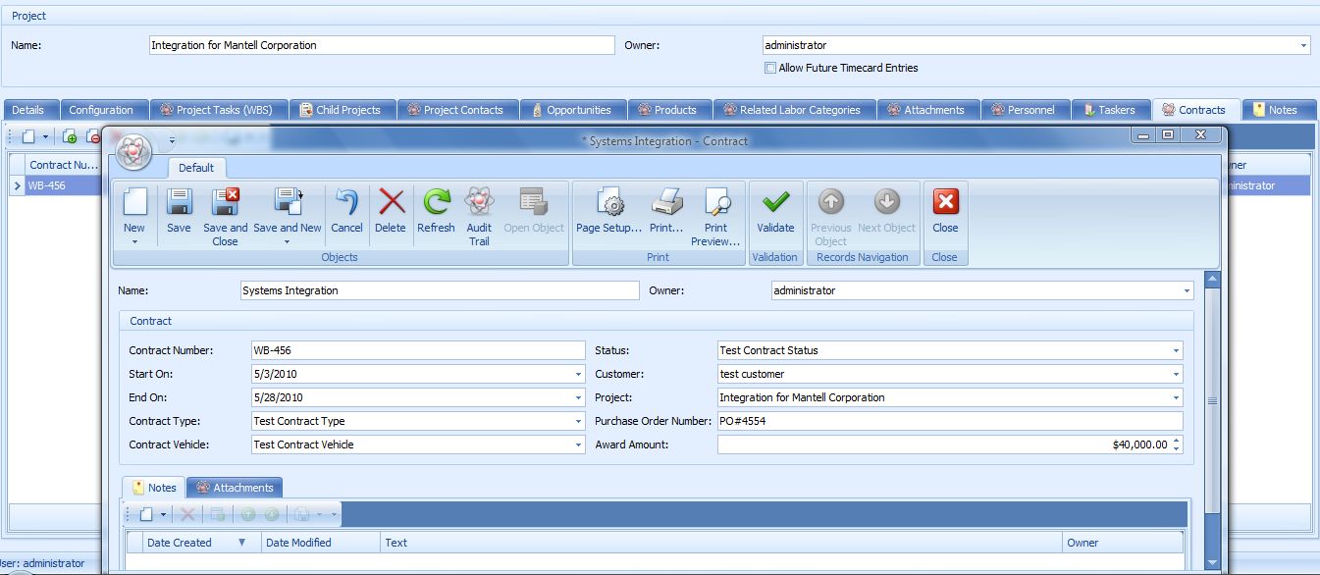This screenshot has width=1320, height=575.
Task: Click the delete note X icon
Action: (x=187, y=514)
